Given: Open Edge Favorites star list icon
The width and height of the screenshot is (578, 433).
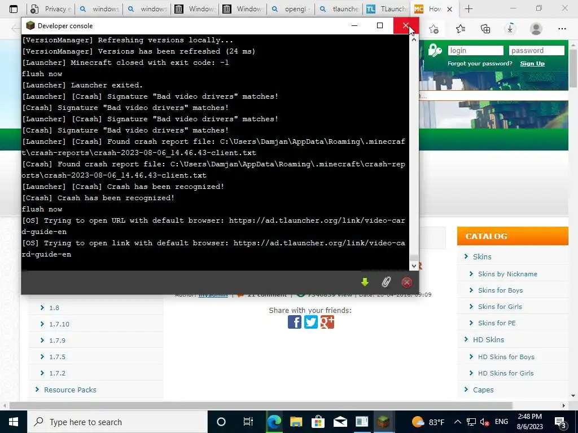Looking at the screenshot, I should pyautogui.click(x=460, y=29).
